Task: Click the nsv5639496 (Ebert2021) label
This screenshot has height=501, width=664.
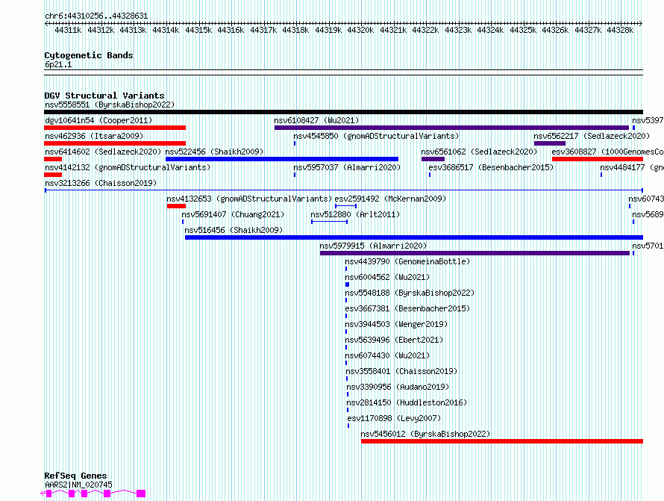Action: click(394, 340)
